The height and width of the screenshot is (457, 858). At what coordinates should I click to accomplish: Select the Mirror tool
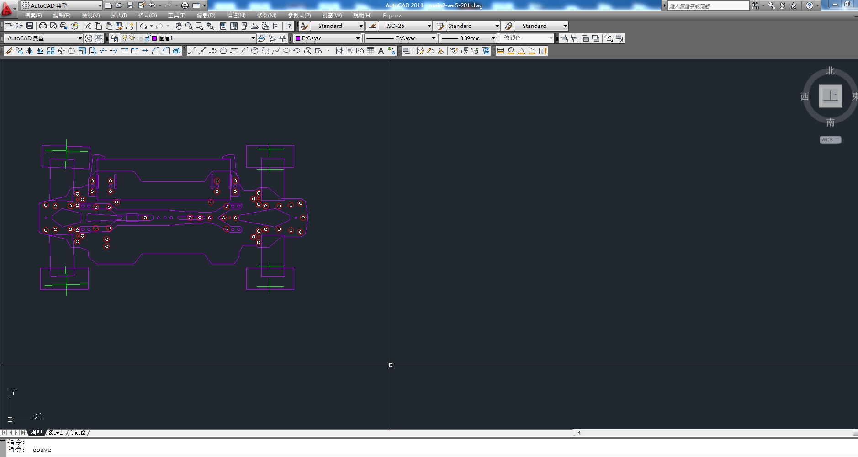[30, 51]
